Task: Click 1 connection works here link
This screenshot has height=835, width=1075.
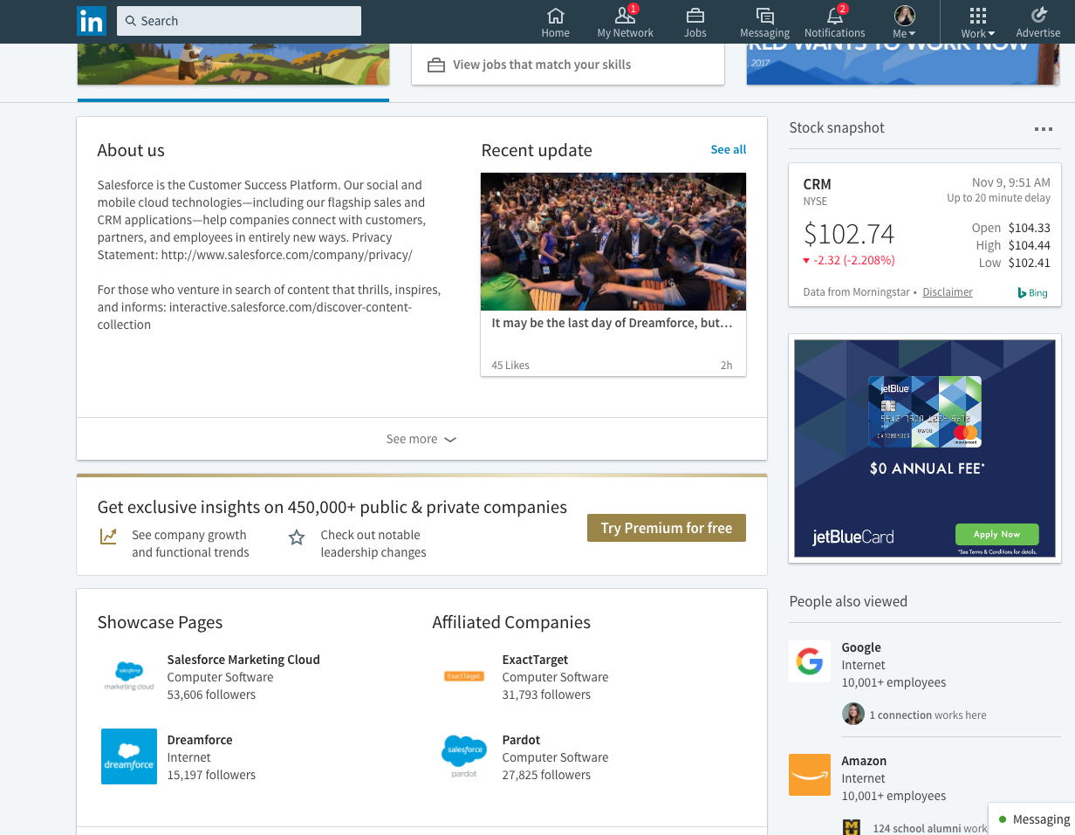Action: (x=928, y=715)
